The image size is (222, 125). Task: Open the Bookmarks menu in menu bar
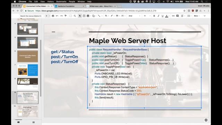click(x=61, y=1)
